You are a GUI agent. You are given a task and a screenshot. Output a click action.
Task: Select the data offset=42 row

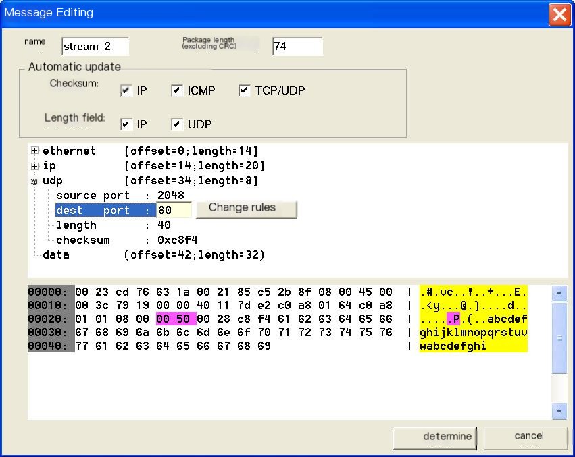click(x=153, y=254)
